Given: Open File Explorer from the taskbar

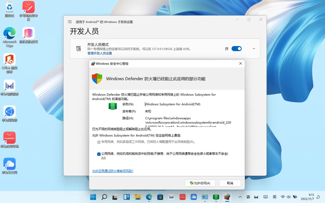Looking at the screenshot, I should 138,197.
